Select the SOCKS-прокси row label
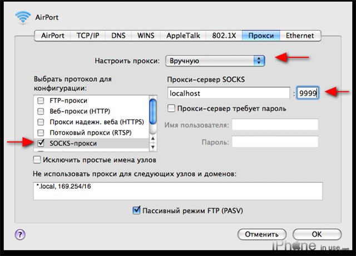356x256 pixels. (73, 144)
